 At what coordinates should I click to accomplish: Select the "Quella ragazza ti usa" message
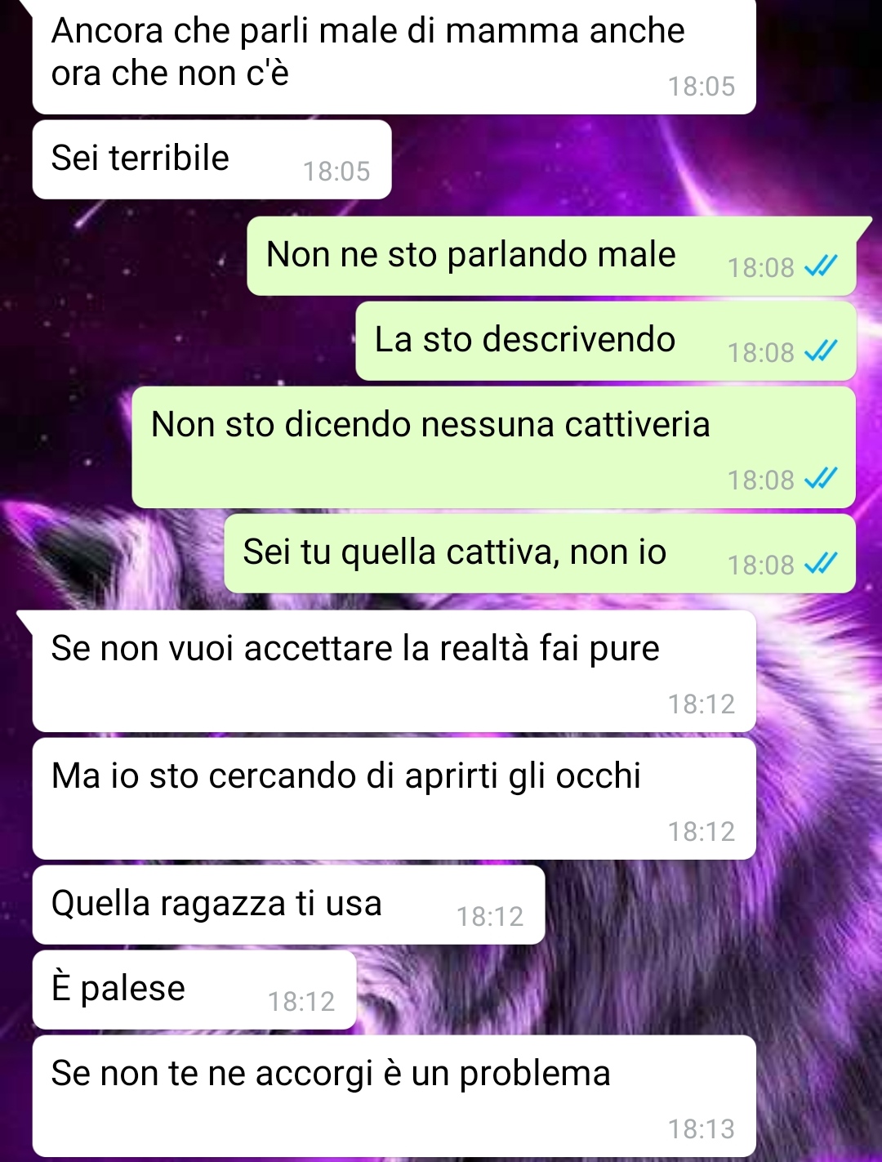pos(288,905)
